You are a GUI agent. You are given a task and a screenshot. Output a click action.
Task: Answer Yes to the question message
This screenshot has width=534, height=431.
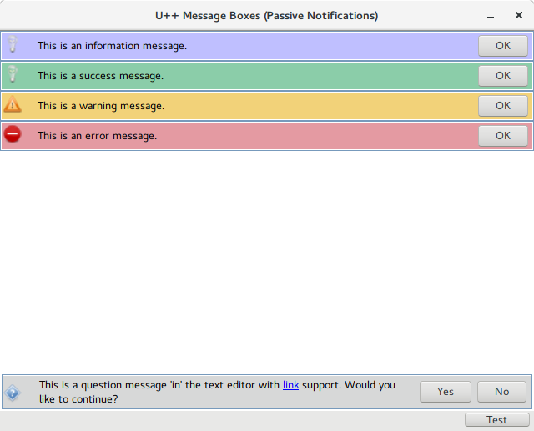click(445, 392)
